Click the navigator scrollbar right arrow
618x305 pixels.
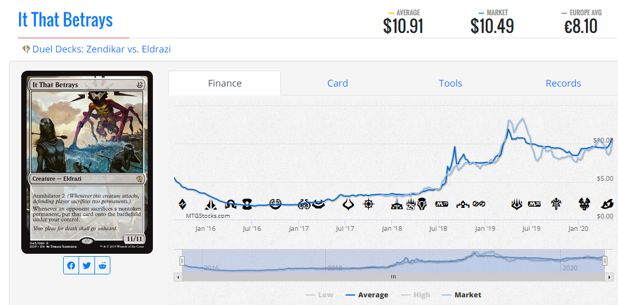pyautogui.click(x=609, y=277)
